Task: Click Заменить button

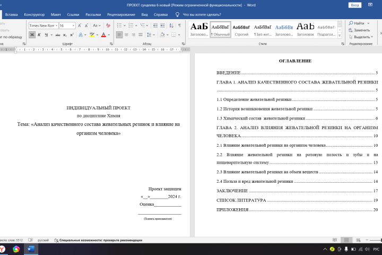Action: point(359,30)
